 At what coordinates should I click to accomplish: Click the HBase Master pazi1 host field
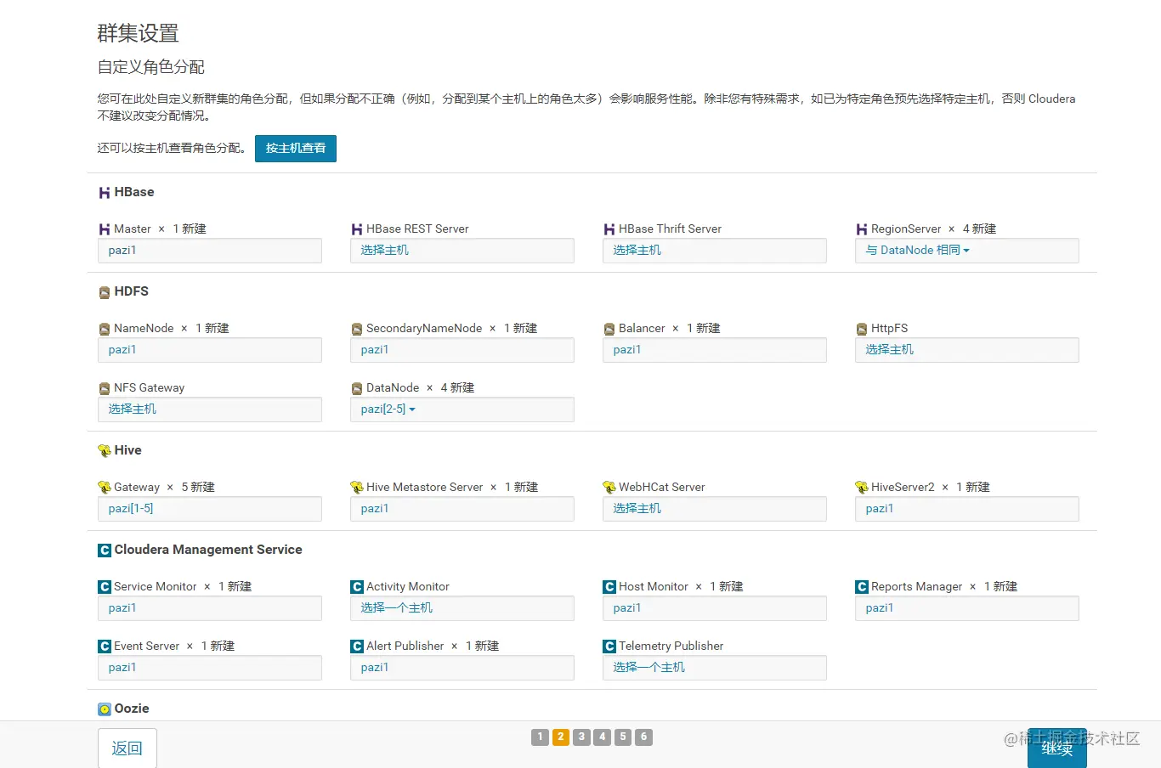[x=210, y=251]
